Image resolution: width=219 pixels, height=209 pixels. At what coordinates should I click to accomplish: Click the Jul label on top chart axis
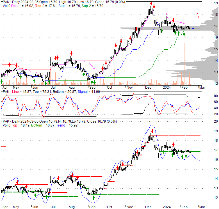[53, 88]
